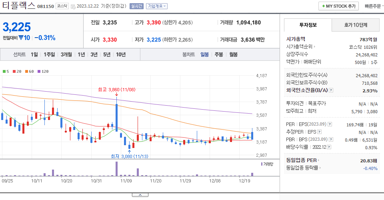Click help icon next to PBR BPS (2023.09)
Viewport: 384px width, 200px height.
point(331,140)
